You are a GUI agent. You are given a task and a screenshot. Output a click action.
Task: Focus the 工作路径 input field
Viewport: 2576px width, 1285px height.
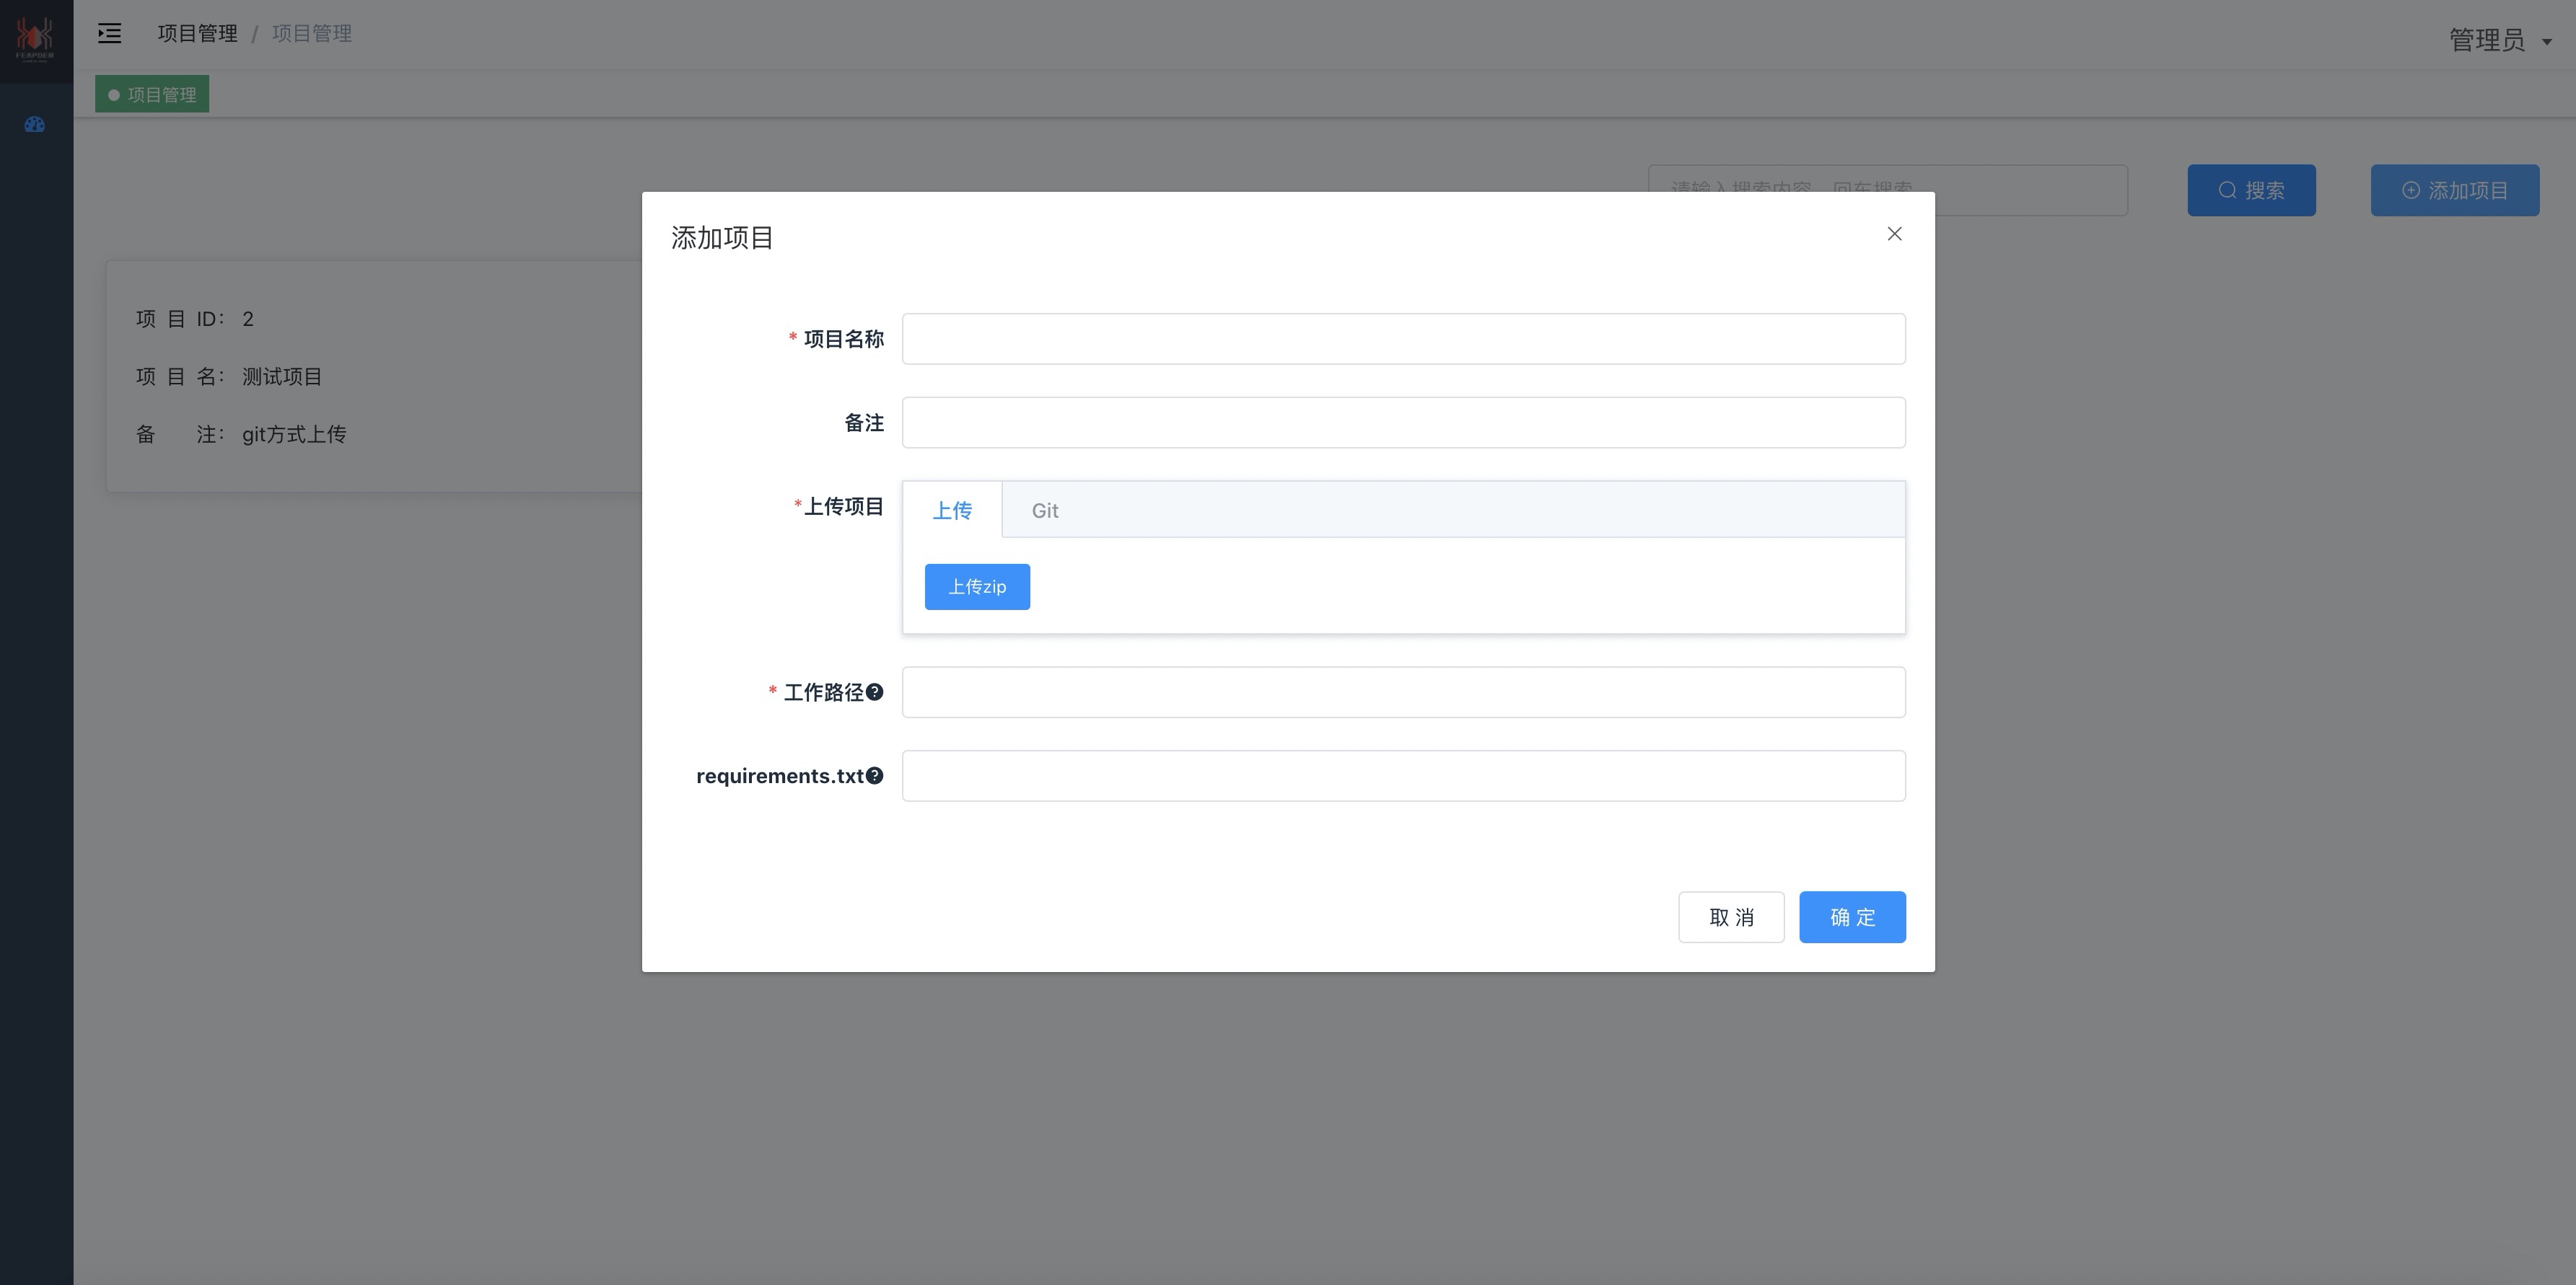point(1403,692)
